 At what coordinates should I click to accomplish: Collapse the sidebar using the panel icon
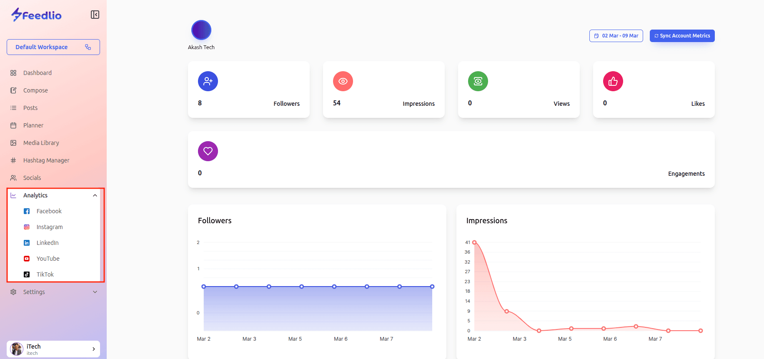tap(95, 15)
